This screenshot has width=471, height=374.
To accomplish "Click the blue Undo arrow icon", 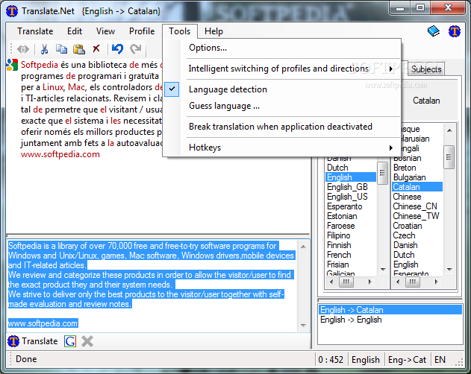I will [117, 48].
